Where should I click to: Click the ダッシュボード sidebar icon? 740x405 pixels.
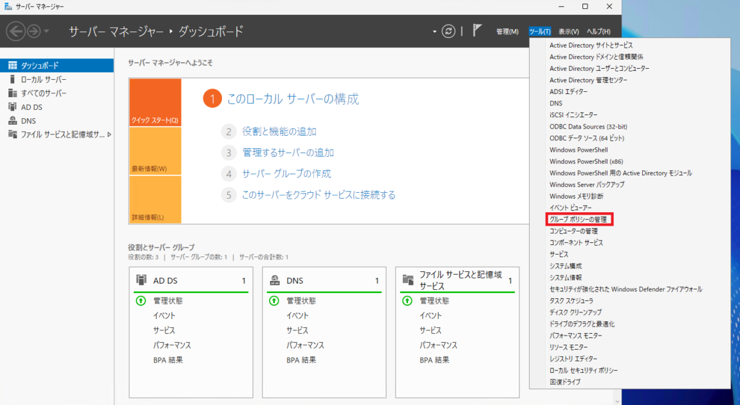click(13, 66)
